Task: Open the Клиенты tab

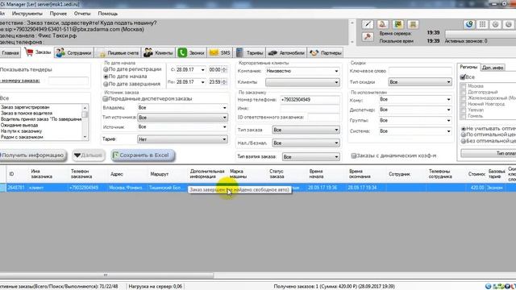Action: [158, 52]
